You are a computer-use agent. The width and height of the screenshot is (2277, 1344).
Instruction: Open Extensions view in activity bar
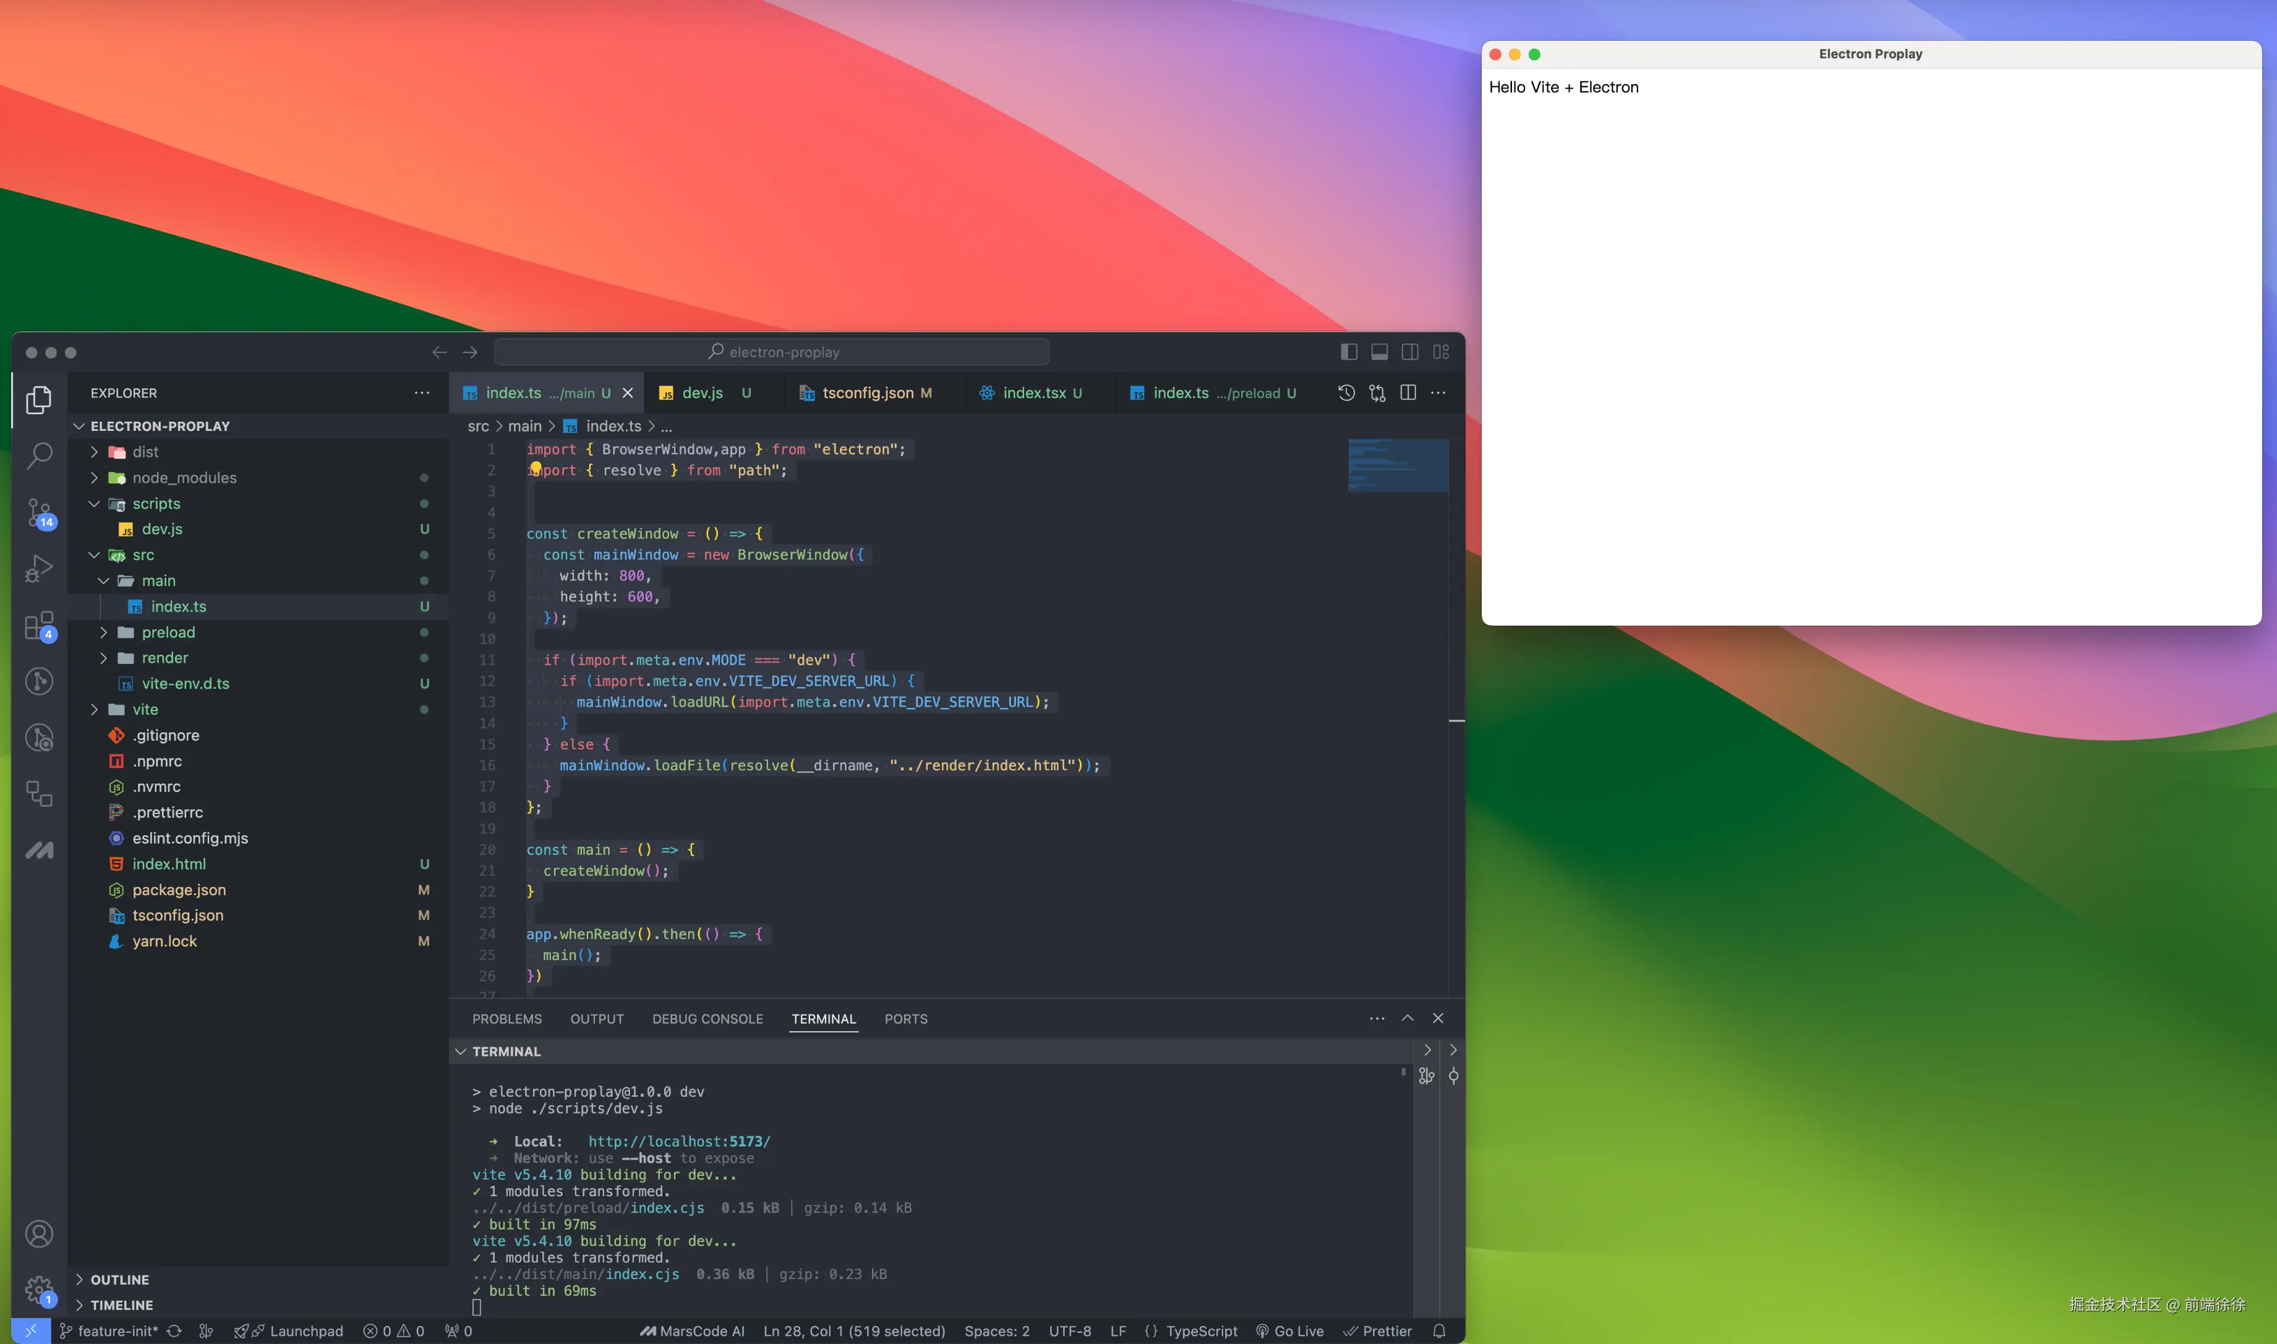[39, 625]
